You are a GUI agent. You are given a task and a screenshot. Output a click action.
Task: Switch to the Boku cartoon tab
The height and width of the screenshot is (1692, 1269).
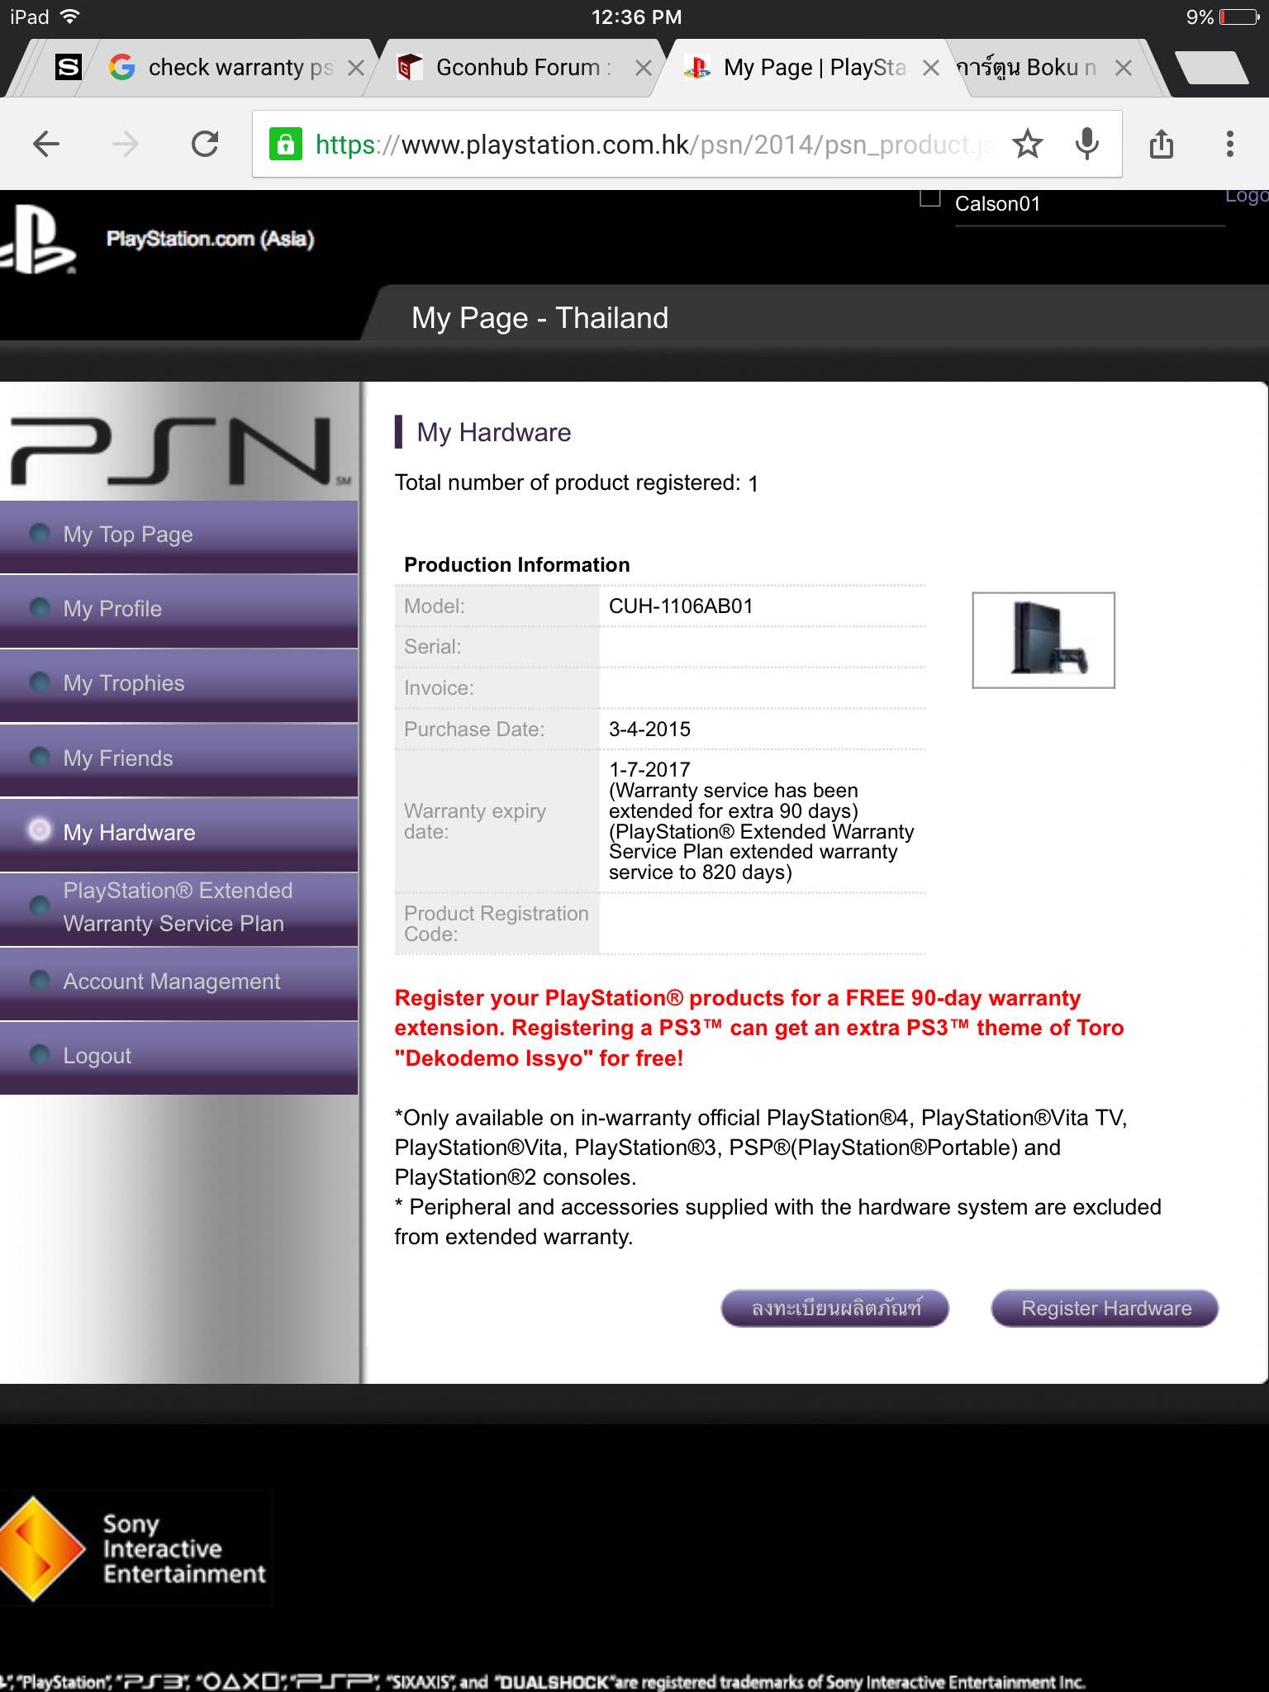pos(1029,68)
